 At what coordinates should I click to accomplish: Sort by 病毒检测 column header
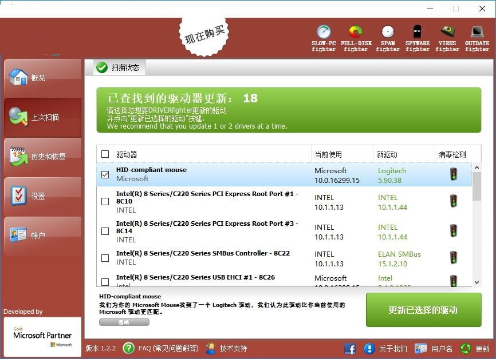point(458,154)
